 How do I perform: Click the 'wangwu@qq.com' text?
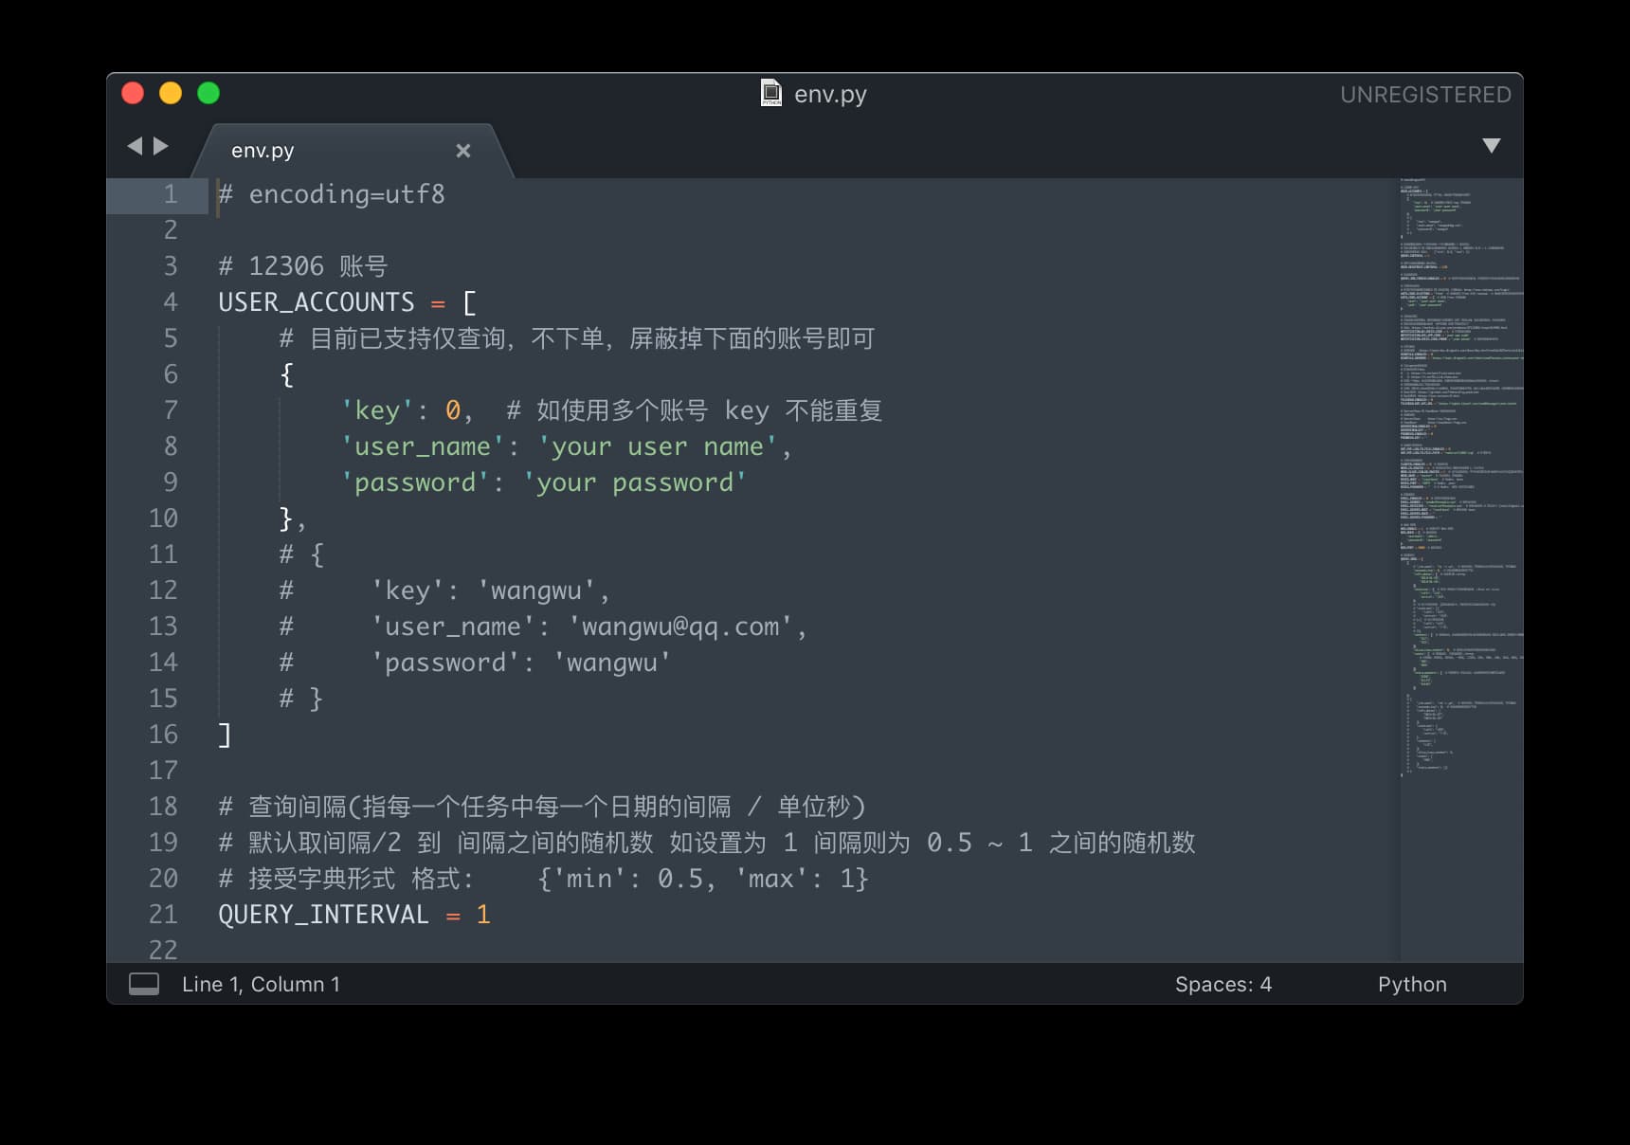point(681,627)
